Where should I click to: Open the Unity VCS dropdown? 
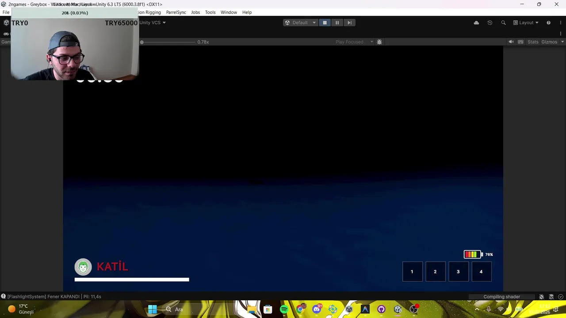point(153,23)
